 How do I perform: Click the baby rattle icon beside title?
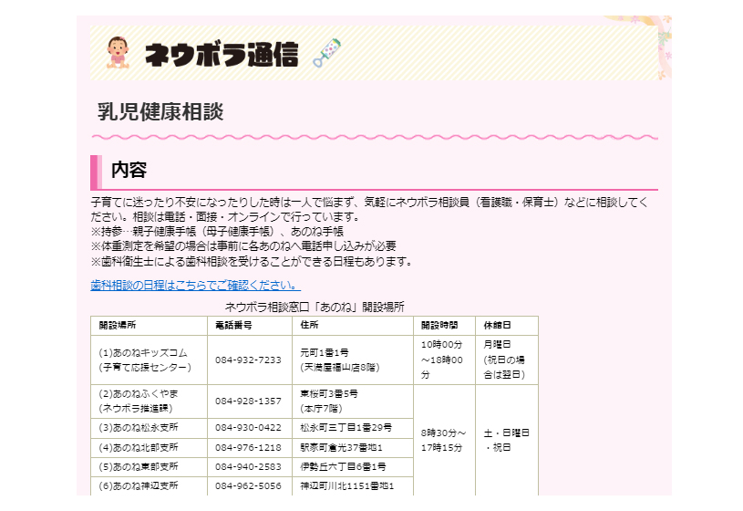point(326,53)
